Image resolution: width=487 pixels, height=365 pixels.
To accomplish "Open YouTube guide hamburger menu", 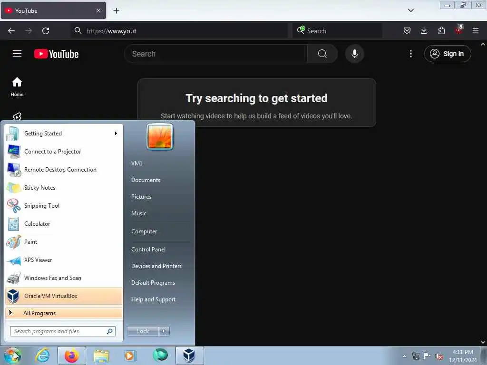I will (17, 54).
